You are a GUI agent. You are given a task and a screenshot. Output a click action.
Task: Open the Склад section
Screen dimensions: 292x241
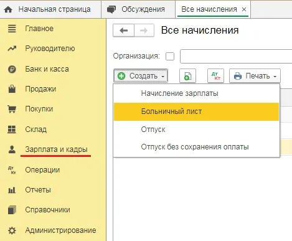click(x=36, y=130)
